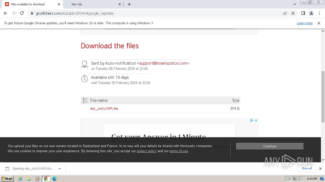Click the Available still 14 days text
This screenshot has height=182, width=325.
(110, 77)
